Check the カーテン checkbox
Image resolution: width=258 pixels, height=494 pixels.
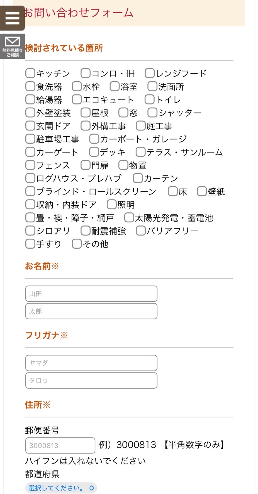coord(137,178)
